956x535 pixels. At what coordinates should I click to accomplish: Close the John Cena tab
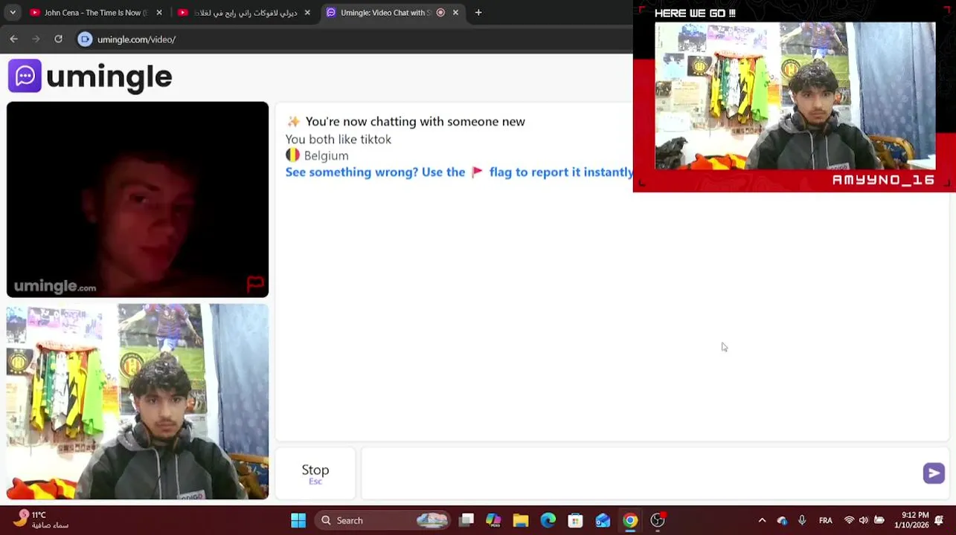159,13
